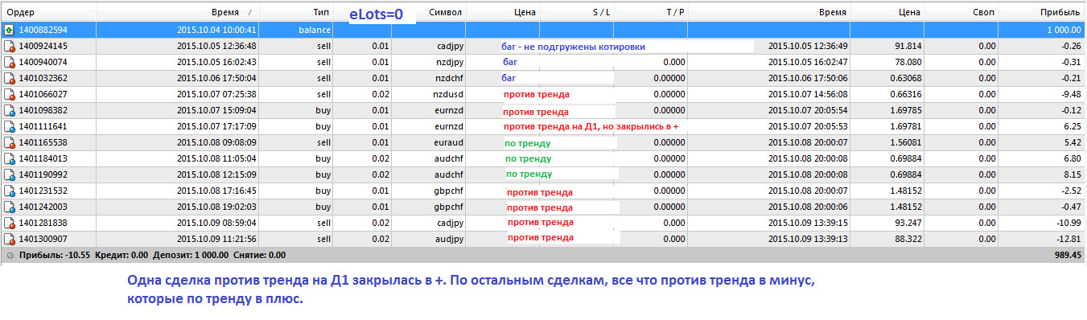Screen dimensions: 1087x320
Task: Click the order icon next to 1401111641
Action: [9, 126]
